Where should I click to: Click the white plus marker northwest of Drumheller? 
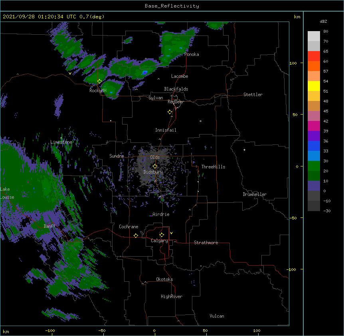pos(244,150)
